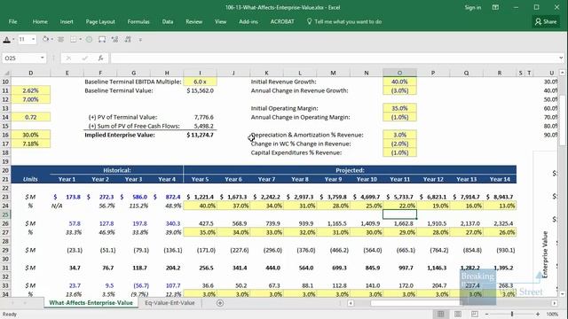
Task: Open Customize Quick Access Toolbar arrow
Action: tap(140, 39)
